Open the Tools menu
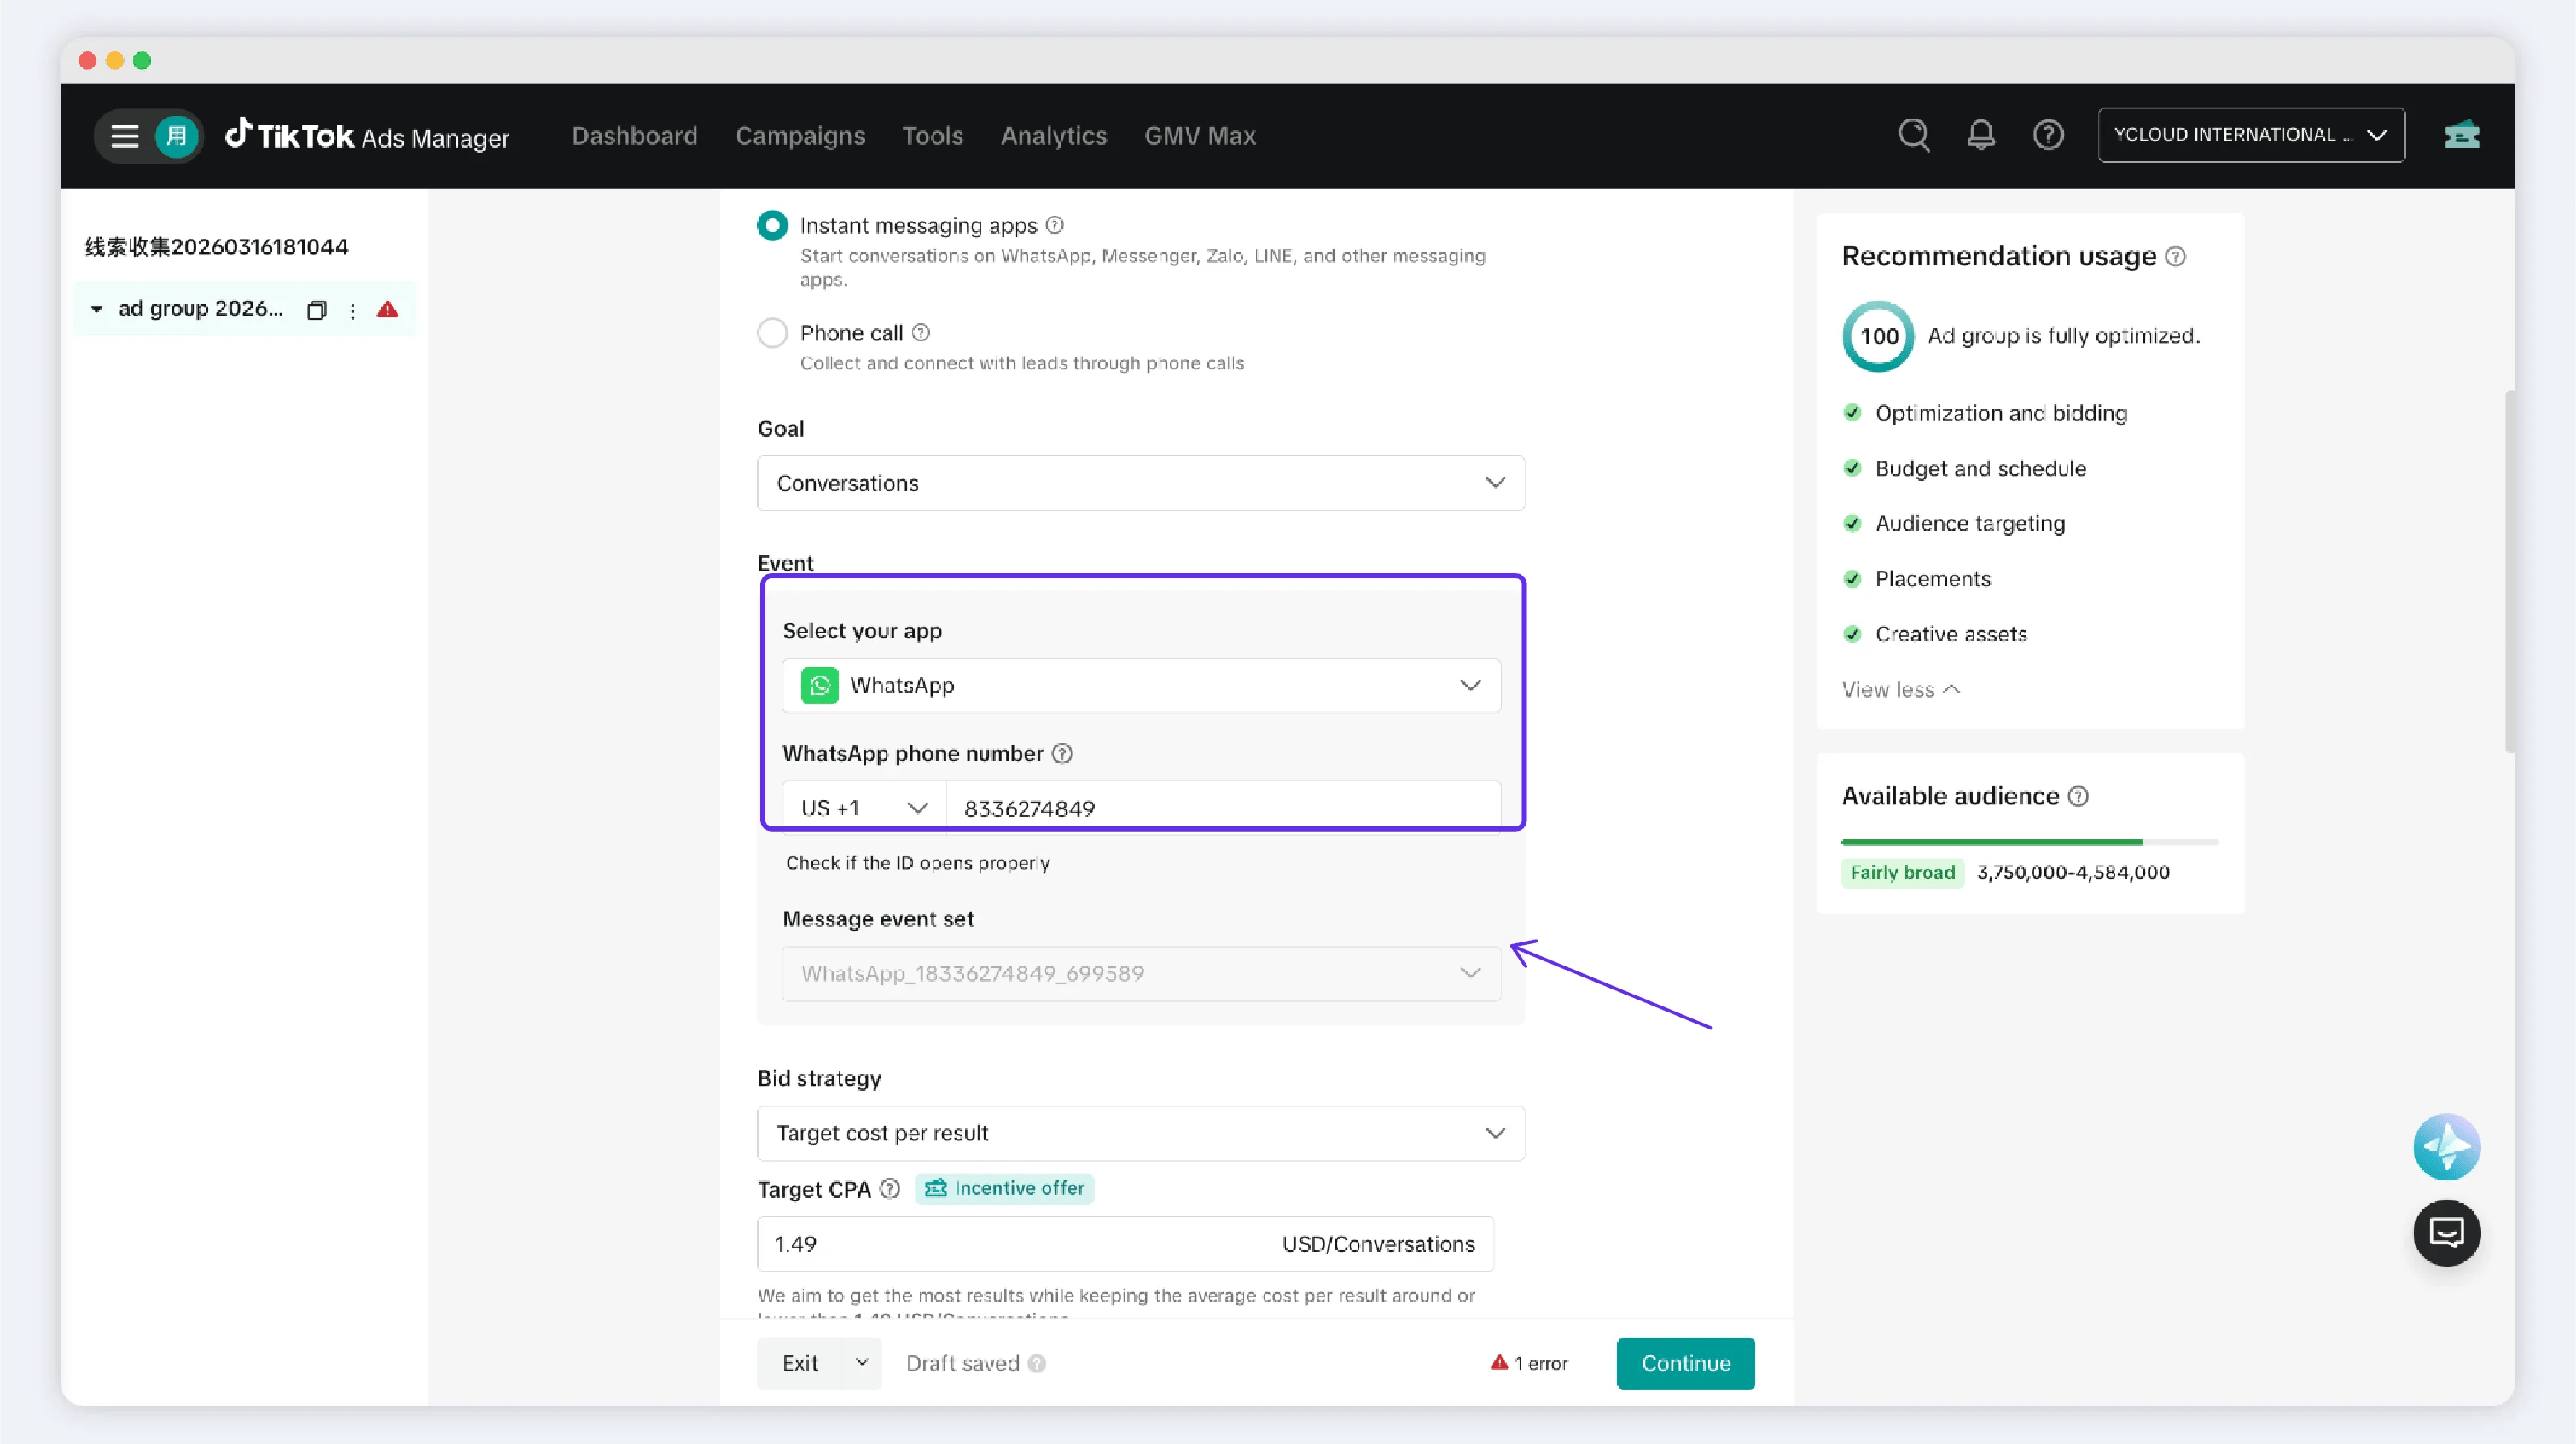 [932, 135]
